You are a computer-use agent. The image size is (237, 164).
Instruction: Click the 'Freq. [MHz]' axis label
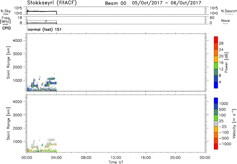[x=5, y=20]
